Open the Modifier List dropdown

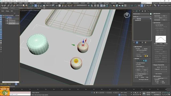pyautogui.click(x=142, y=17)
